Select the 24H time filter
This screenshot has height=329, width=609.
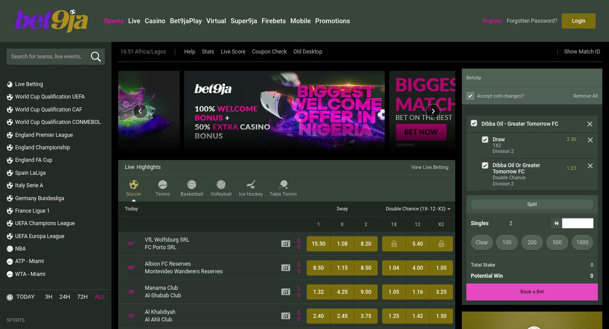coord(65,297)
